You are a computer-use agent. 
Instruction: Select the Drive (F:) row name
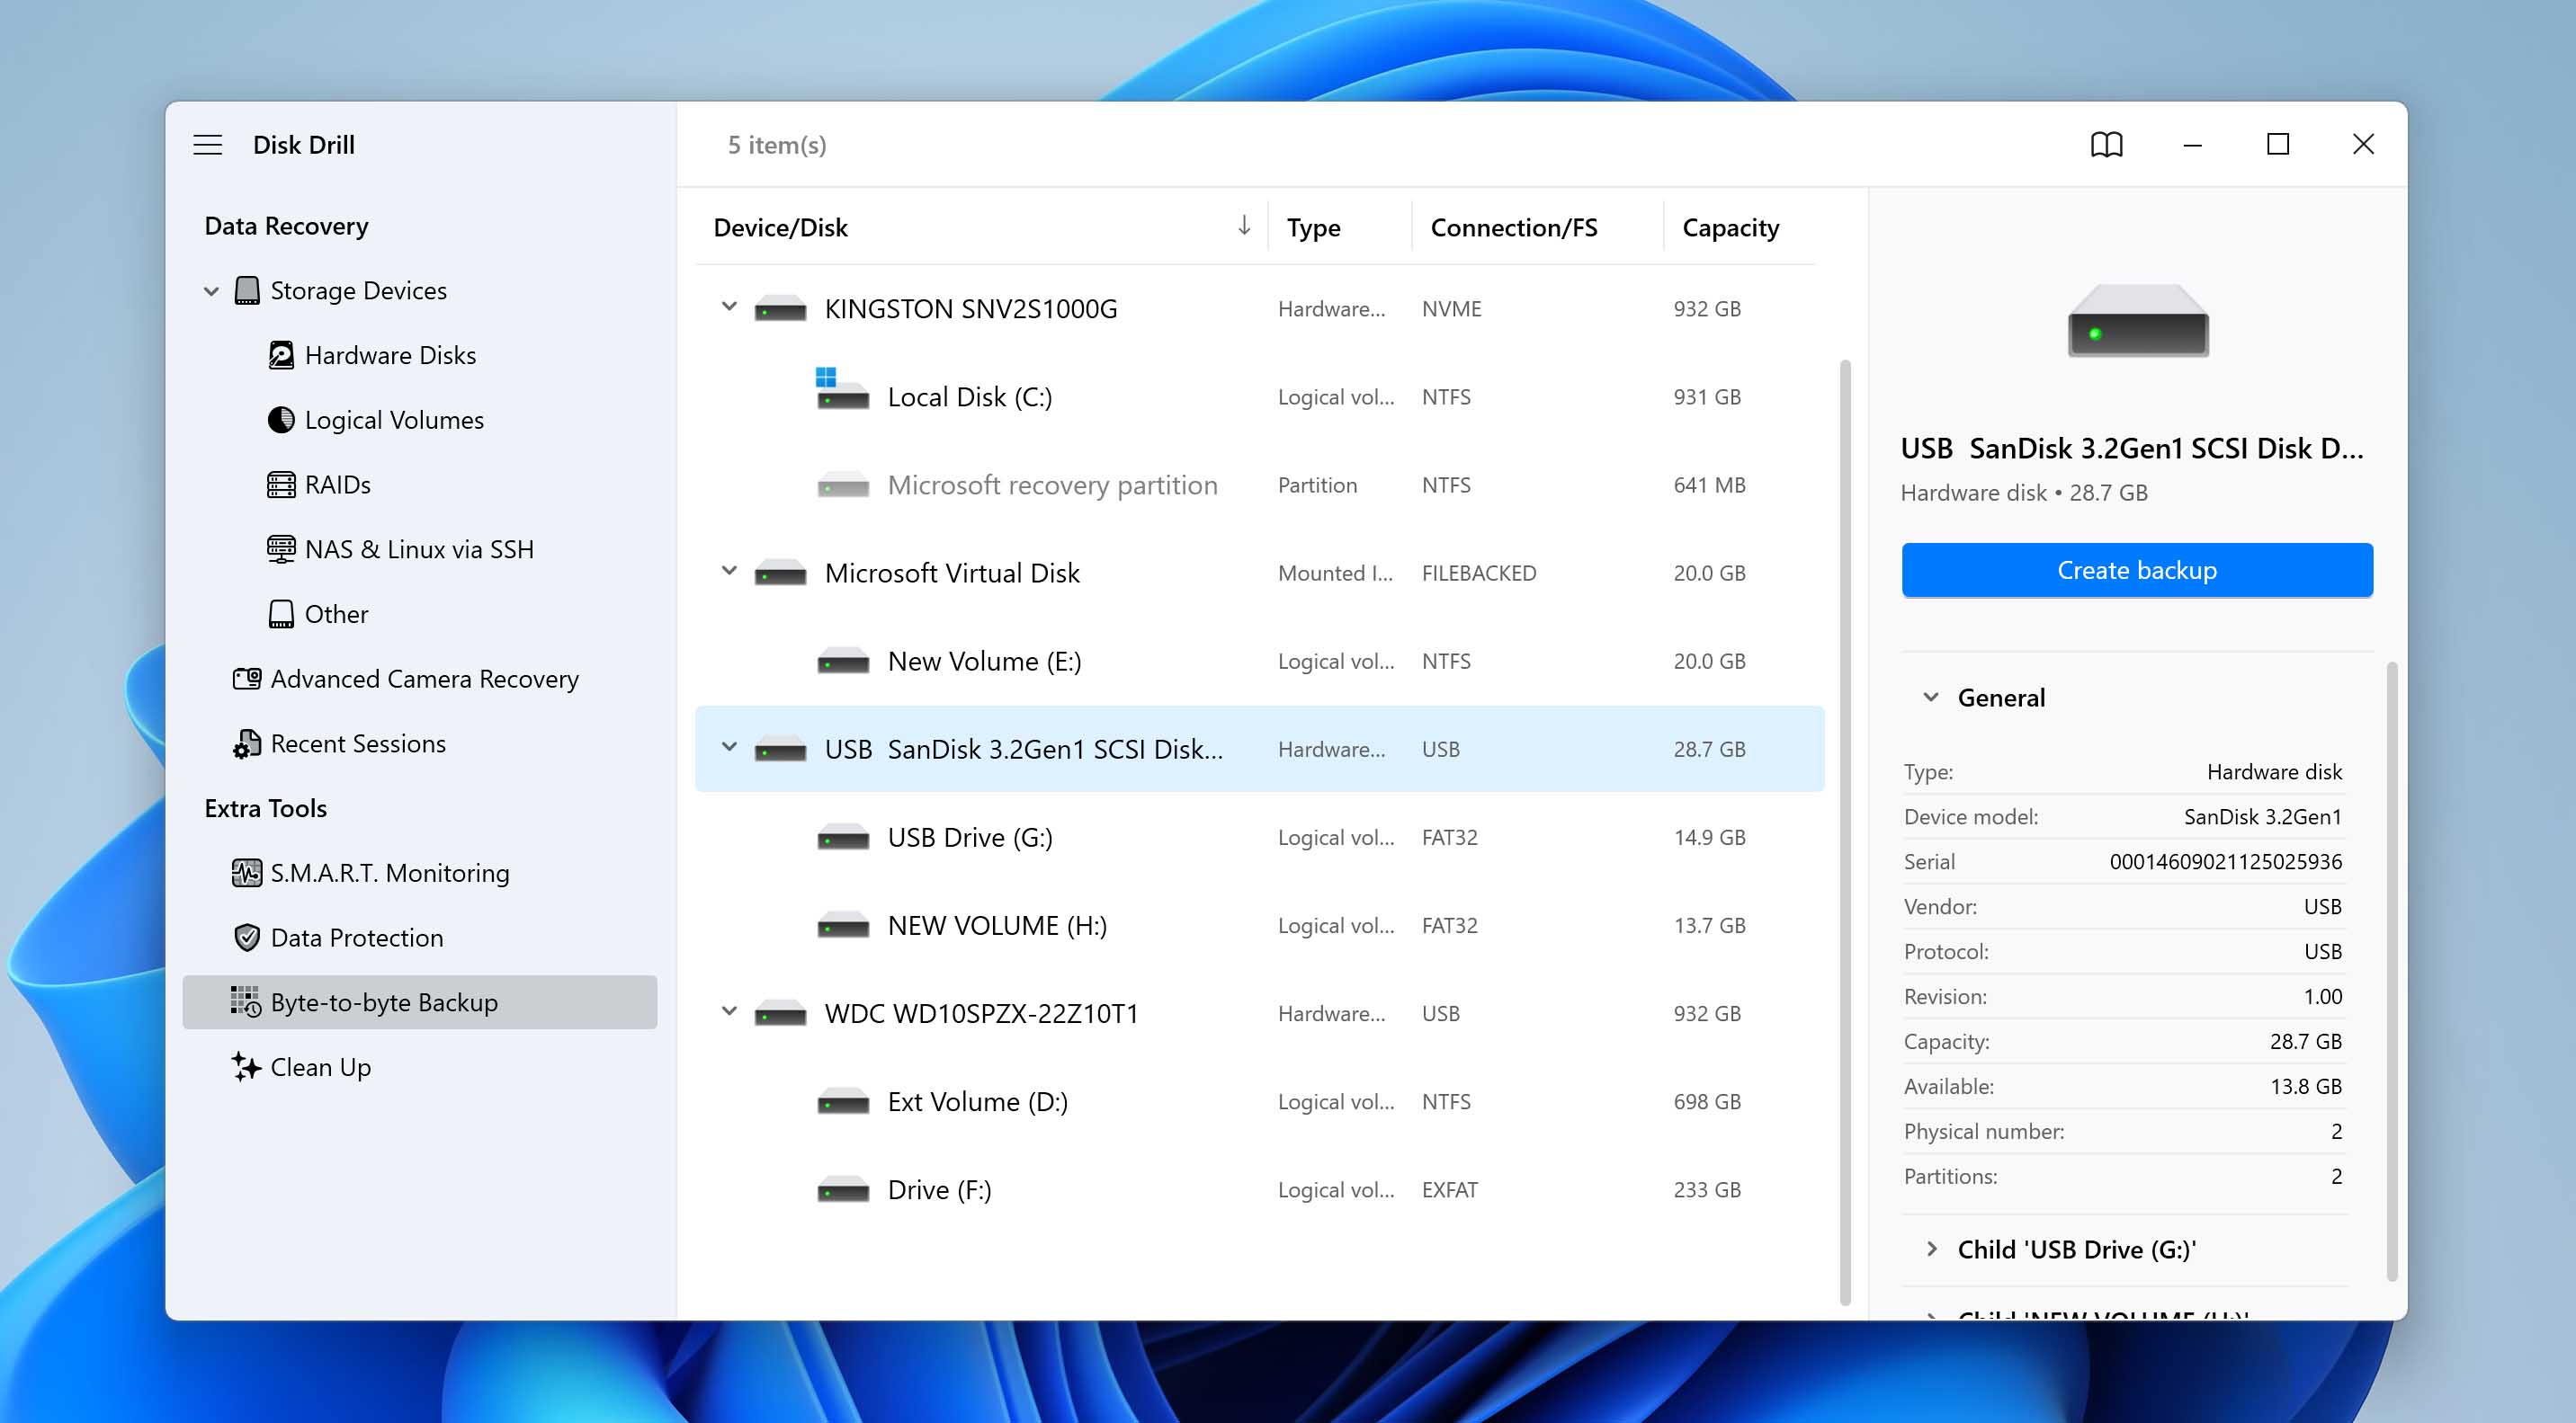pyautogui.click(x=939, y=1189)
